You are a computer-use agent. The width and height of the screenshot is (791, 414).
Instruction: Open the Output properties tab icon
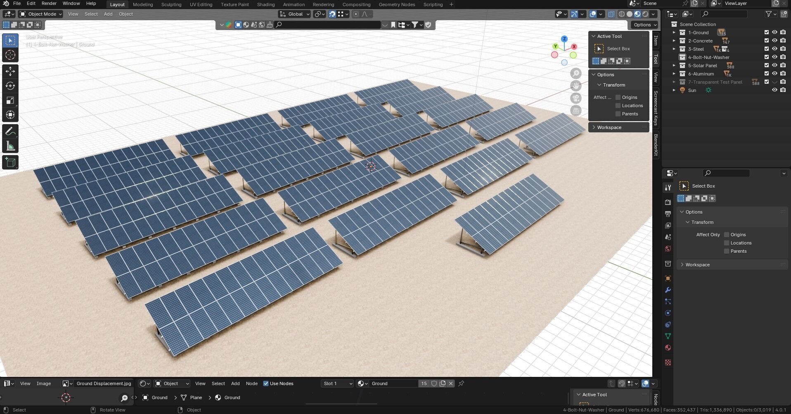tap(668, 214)
